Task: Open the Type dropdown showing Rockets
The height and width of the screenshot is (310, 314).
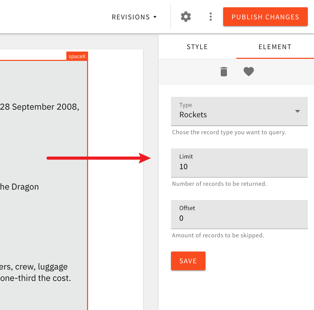Action: pyautogui.click(x=239, y=111)
